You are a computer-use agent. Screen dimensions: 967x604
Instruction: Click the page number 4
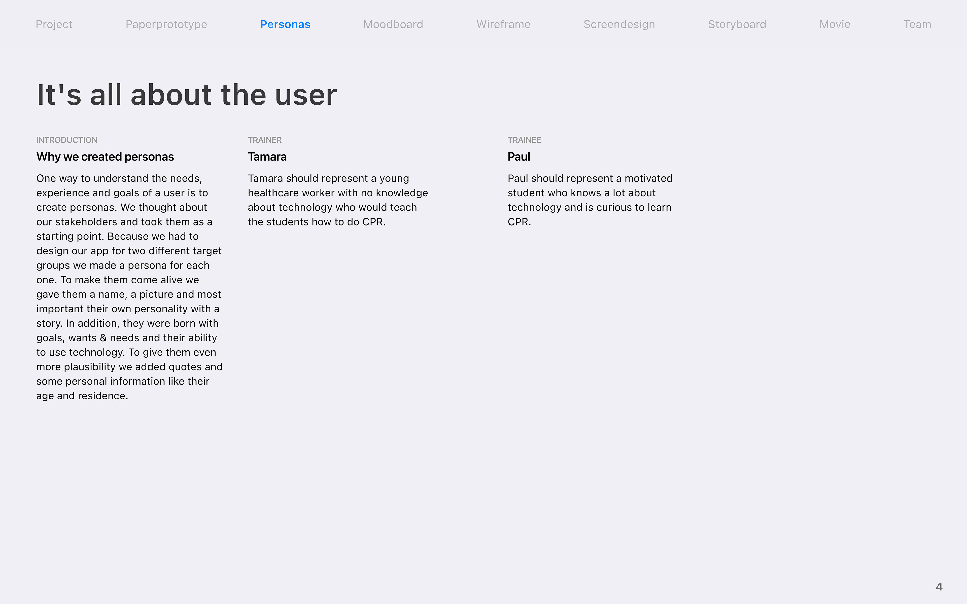939,586
